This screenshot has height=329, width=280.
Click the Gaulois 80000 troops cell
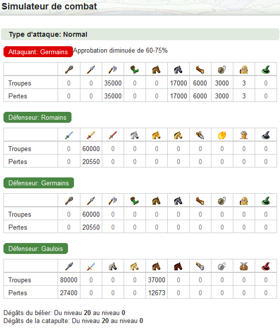(x=69, y=280)
